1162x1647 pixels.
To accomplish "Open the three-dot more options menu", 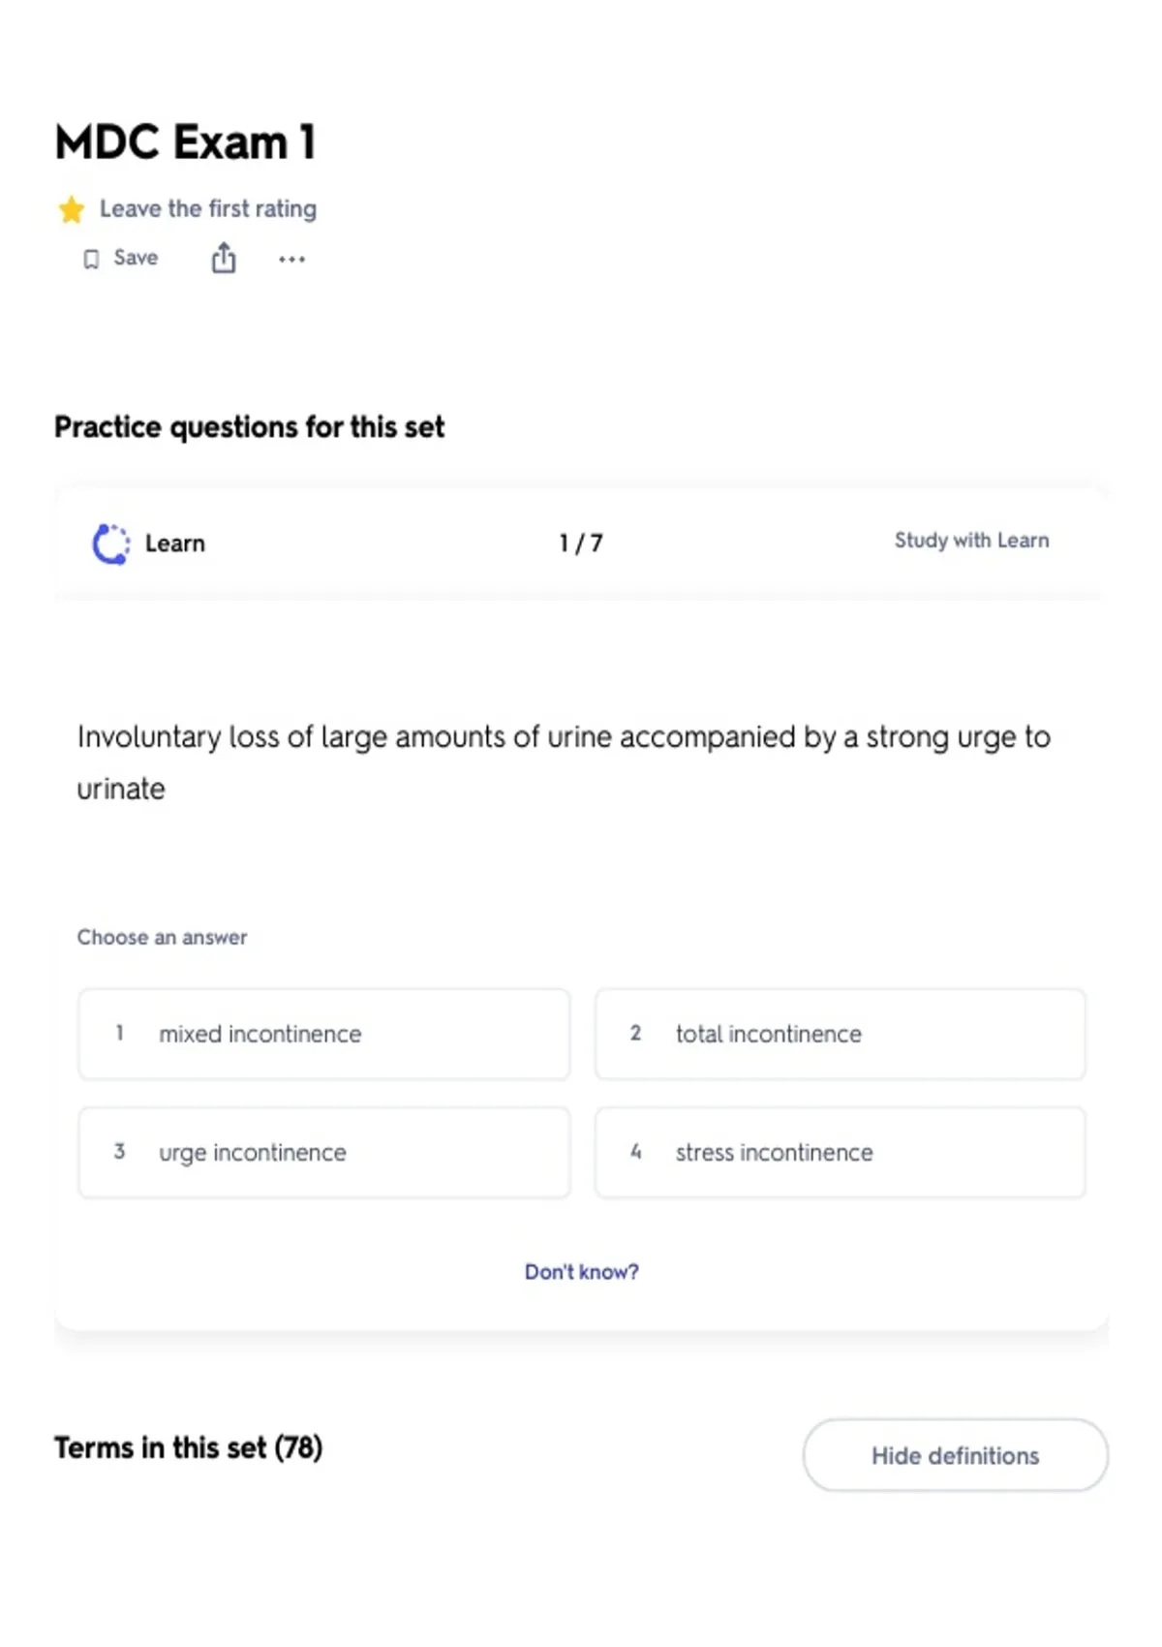I will [x=291, y=259].
